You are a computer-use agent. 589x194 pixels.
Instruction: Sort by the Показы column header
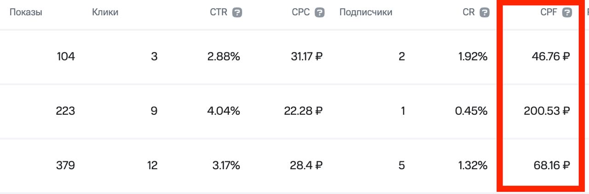coord(26,12)
